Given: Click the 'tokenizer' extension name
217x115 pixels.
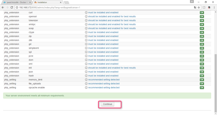Looking at the screenshot, I should click(x=33, y=21).
